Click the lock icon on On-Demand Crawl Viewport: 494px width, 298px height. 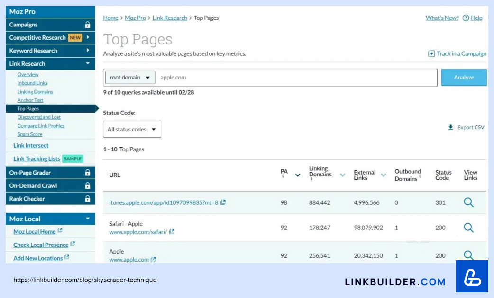pyautogui.click(x=88, y=185)
